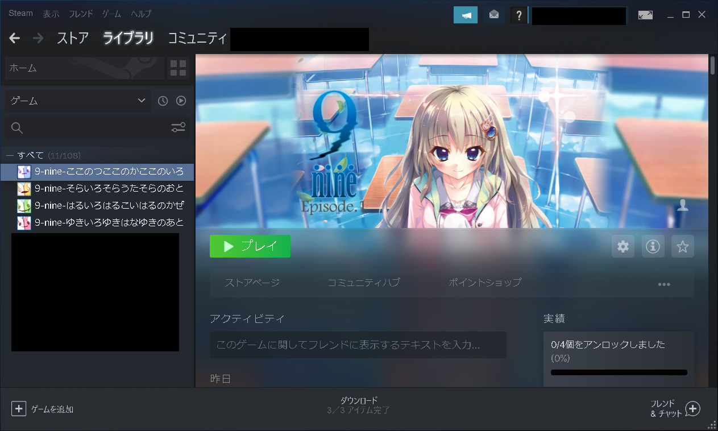Open the ストアページ link
Viewport: 718px width, 431px height.
[x=252, y=282]
